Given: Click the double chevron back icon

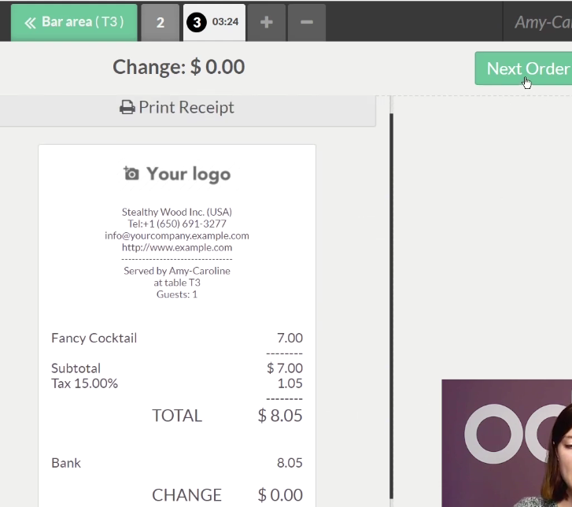Looking at the screenshot, I should click(30, 23).
